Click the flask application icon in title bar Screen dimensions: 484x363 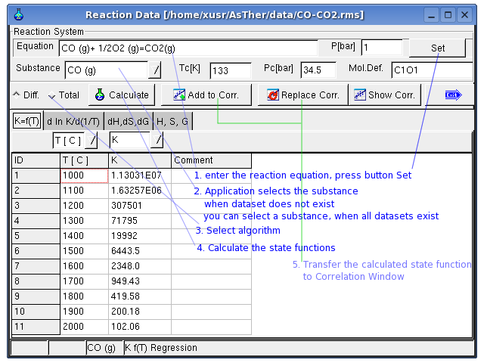click(x=19, y=14)
